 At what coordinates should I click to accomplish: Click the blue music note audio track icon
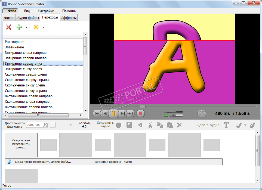[x=9, y=162]
